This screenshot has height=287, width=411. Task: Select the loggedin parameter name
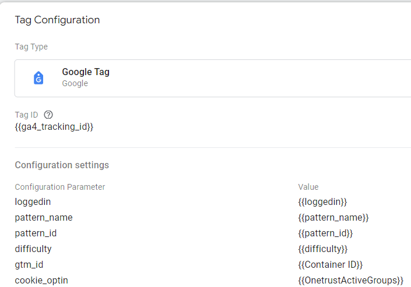tap(33, 201)
